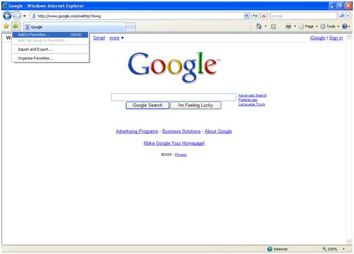Click the blue Help question mark icon
Image resolution: width=354 pixels, height=254 pixels.
[345, 26]
